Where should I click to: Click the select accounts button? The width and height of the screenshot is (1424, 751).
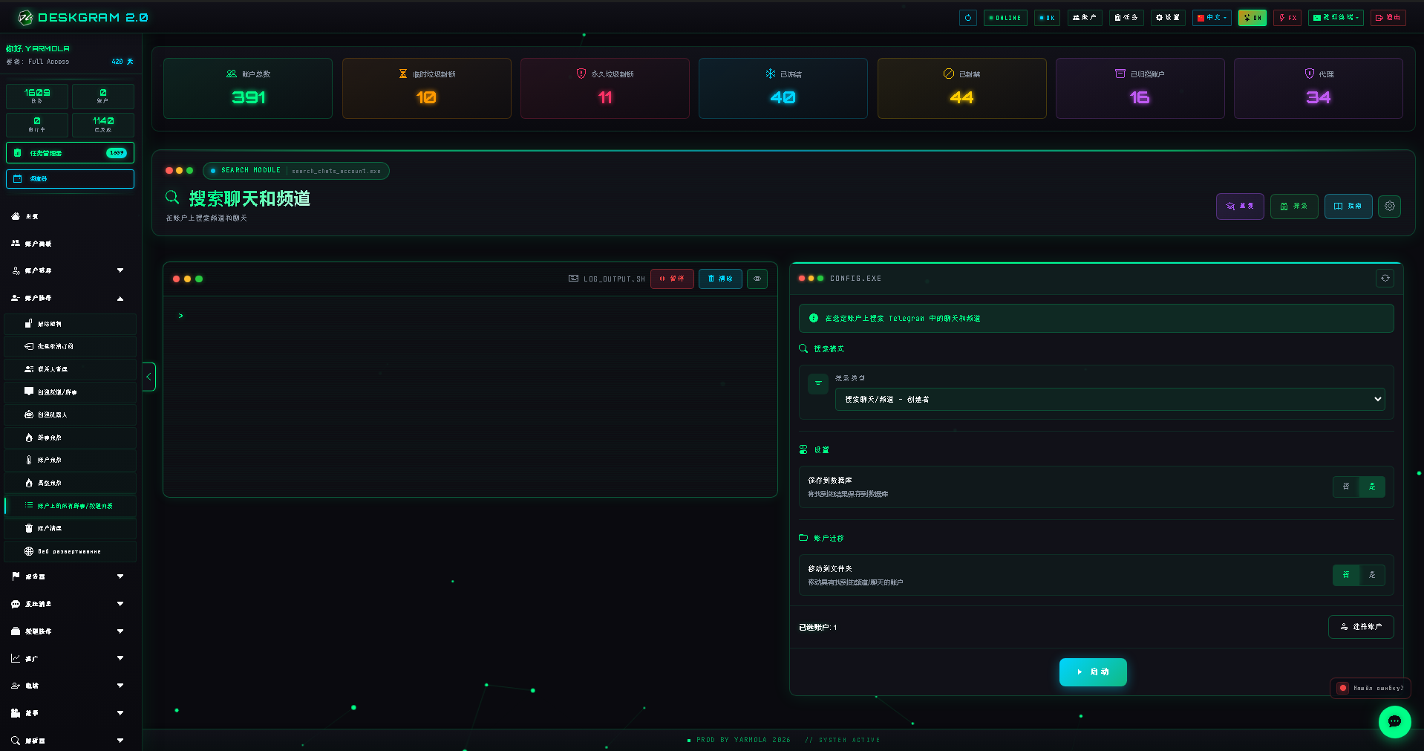[x=1360, y=627]
